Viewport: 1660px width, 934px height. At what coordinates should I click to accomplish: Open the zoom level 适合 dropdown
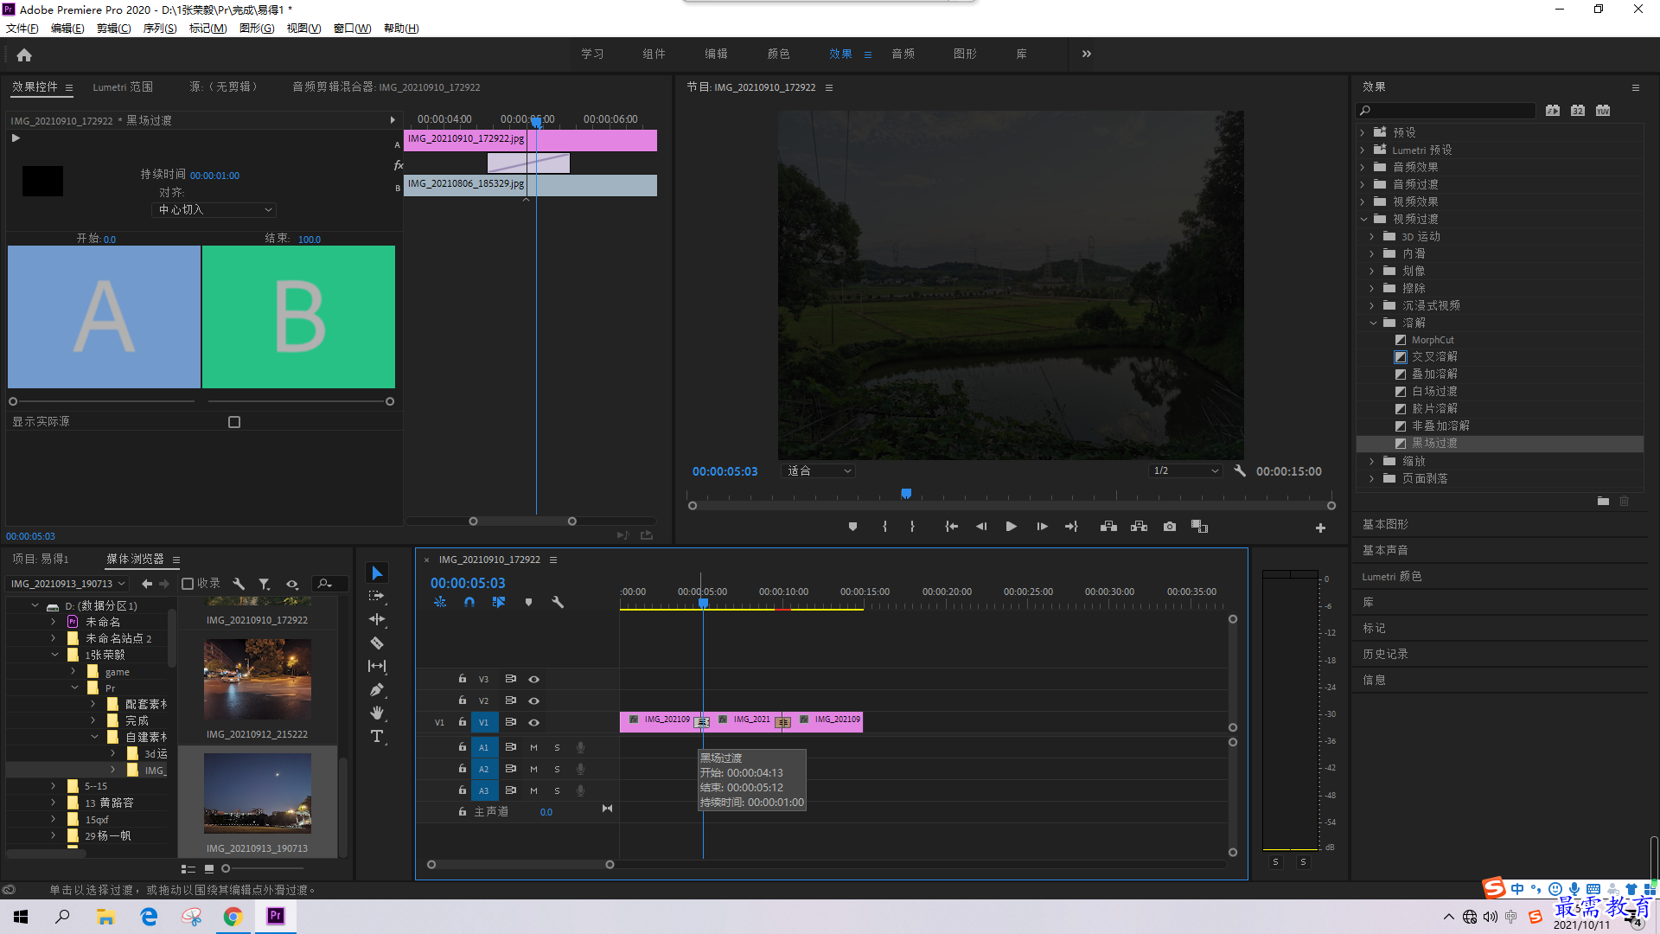(x=819, y=471)
